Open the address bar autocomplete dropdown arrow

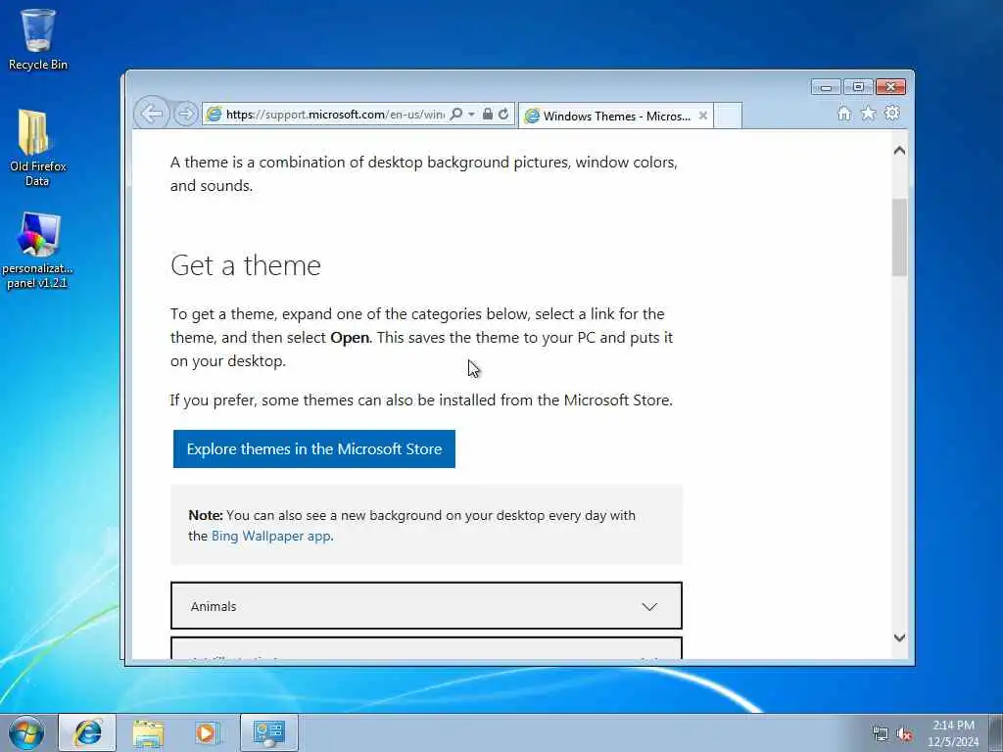pyautogui.click(x=471, y=114)
